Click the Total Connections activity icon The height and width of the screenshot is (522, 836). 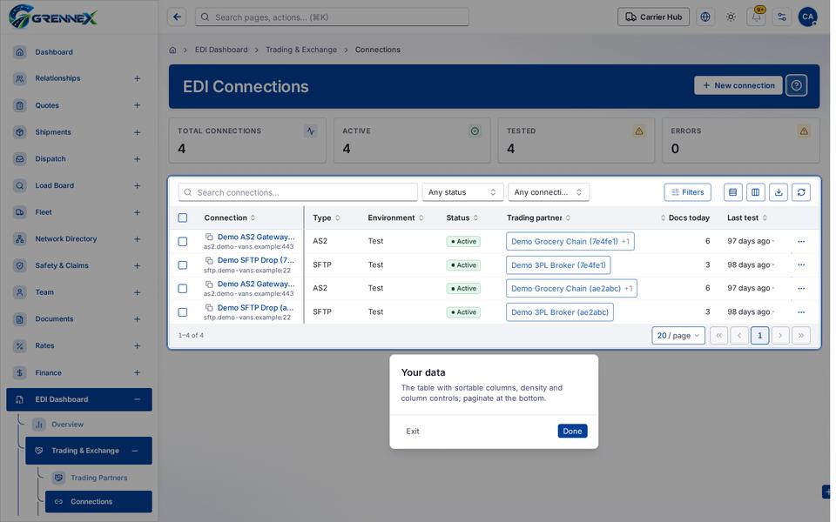311,131
